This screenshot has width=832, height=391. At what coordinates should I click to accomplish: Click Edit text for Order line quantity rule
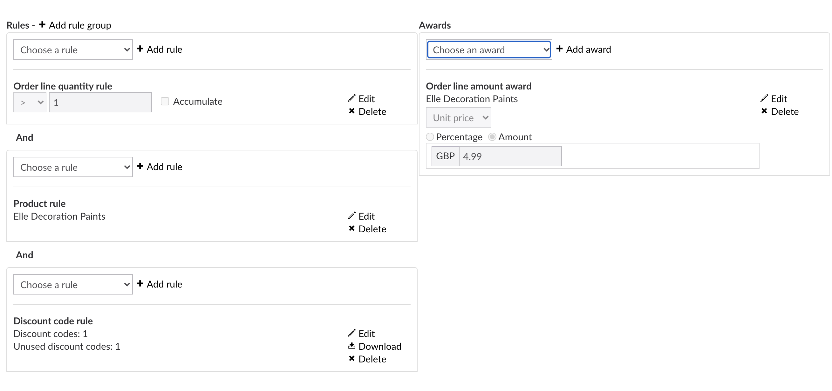click(x=367, y=99)
